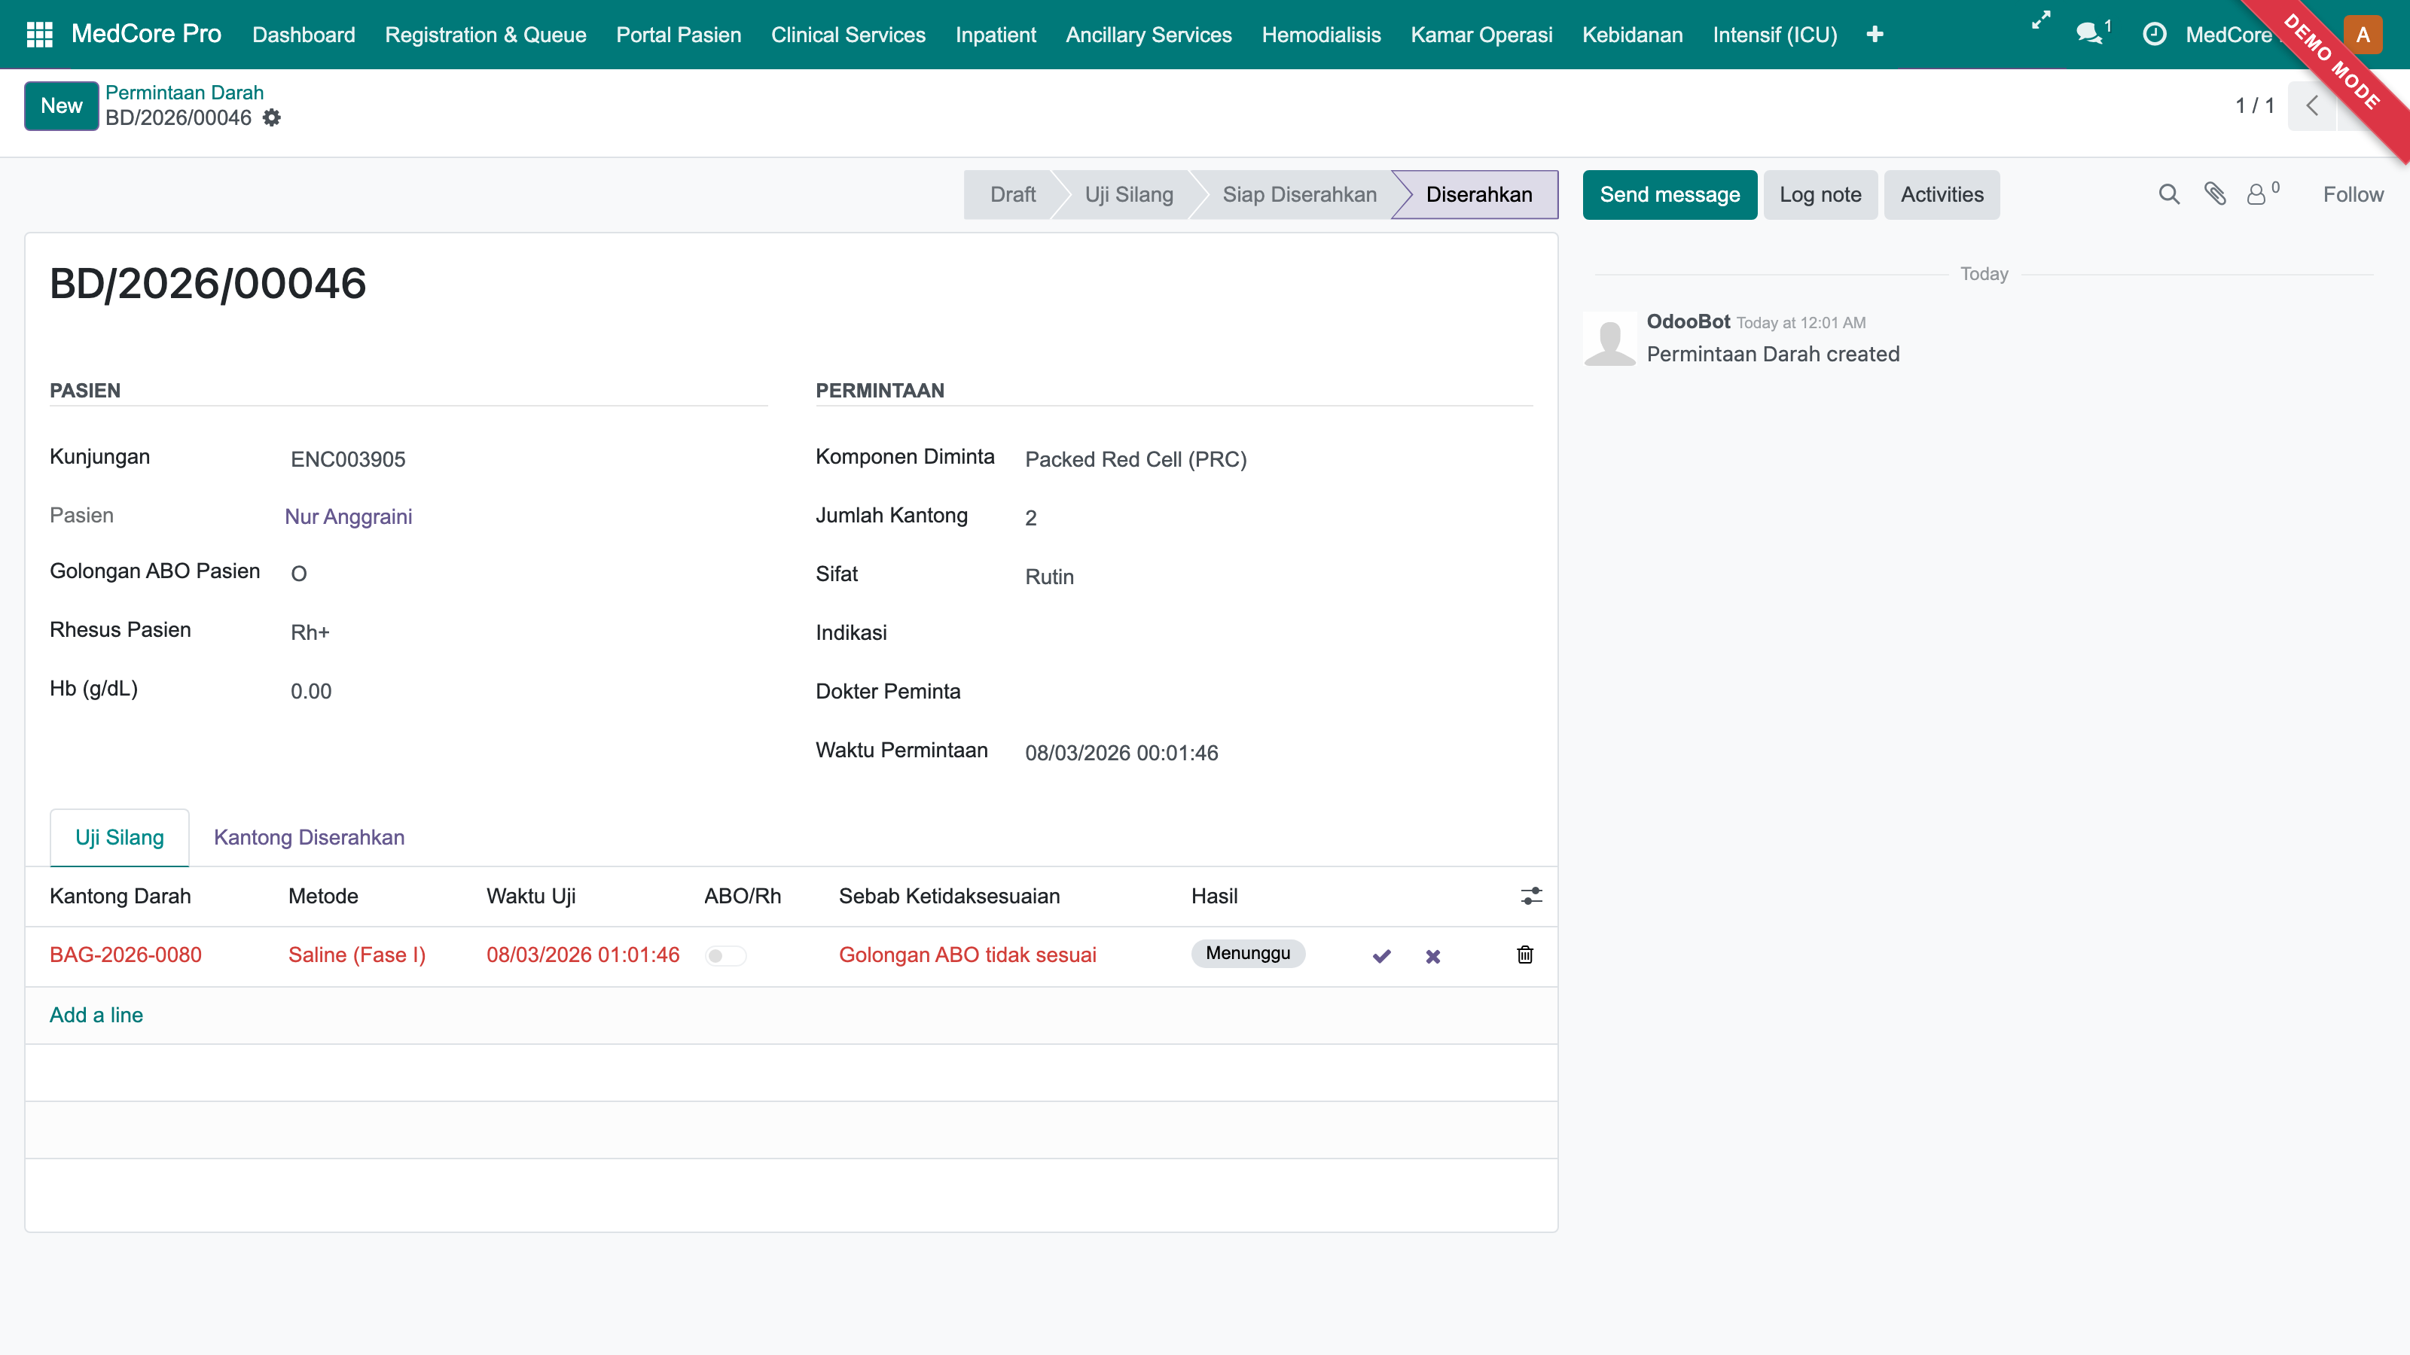The width and height of the screenshot is (2410, 1355).
Task: Go to previous record arrow
Action: click(x=2312, y=105)
